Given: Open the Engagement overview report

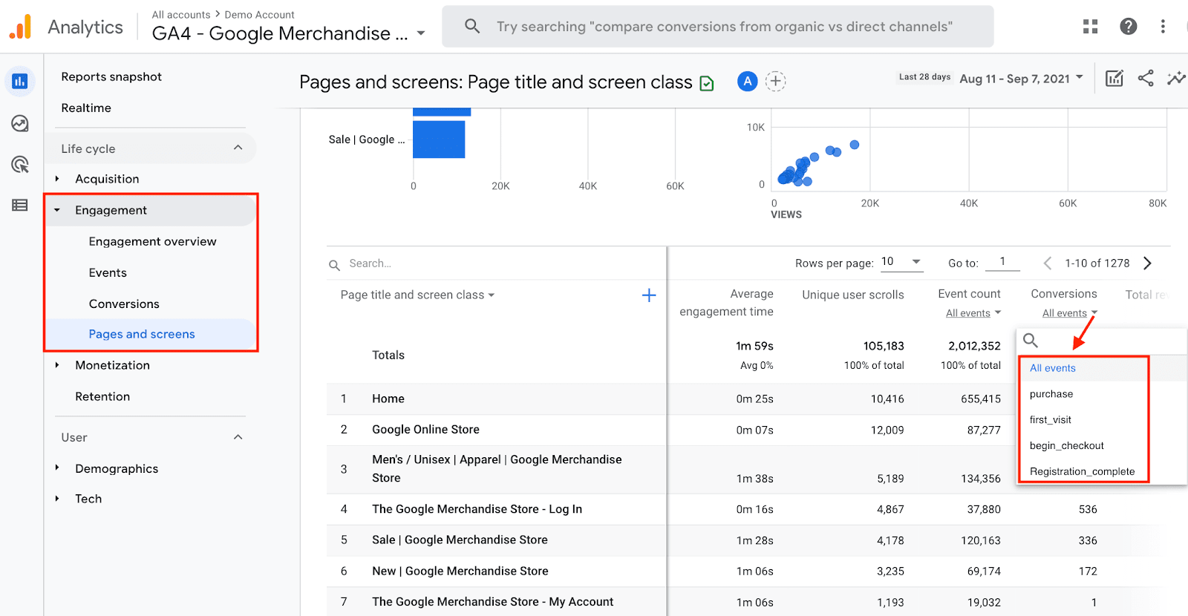Looking at the screenshot, I should coord(152,241).
